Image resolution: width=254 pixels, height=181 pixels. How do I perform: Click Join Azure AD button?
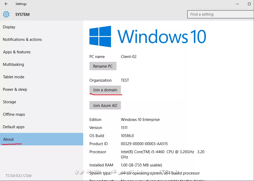[105, 105]
